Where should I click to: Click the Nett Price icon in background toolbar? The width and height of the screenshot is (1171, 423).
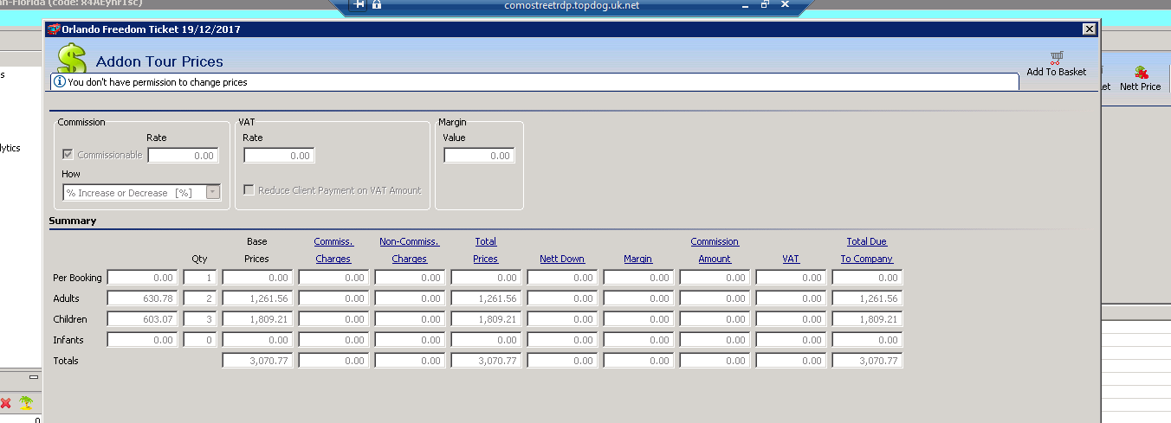tap(1141, 74)
